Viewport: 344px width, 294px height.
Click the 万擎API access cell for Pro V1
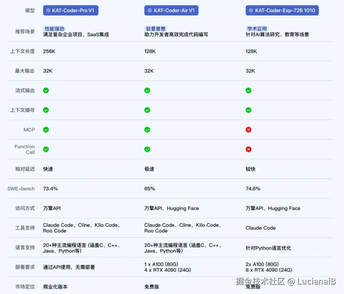point(52,208)
